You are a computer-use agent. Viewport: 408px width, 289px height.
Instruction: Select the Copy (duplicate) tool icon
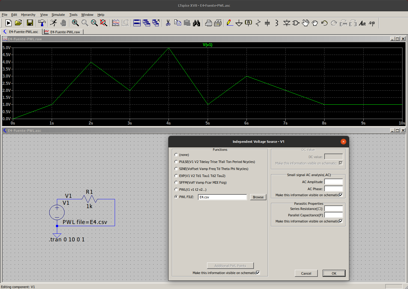[178, 23]
